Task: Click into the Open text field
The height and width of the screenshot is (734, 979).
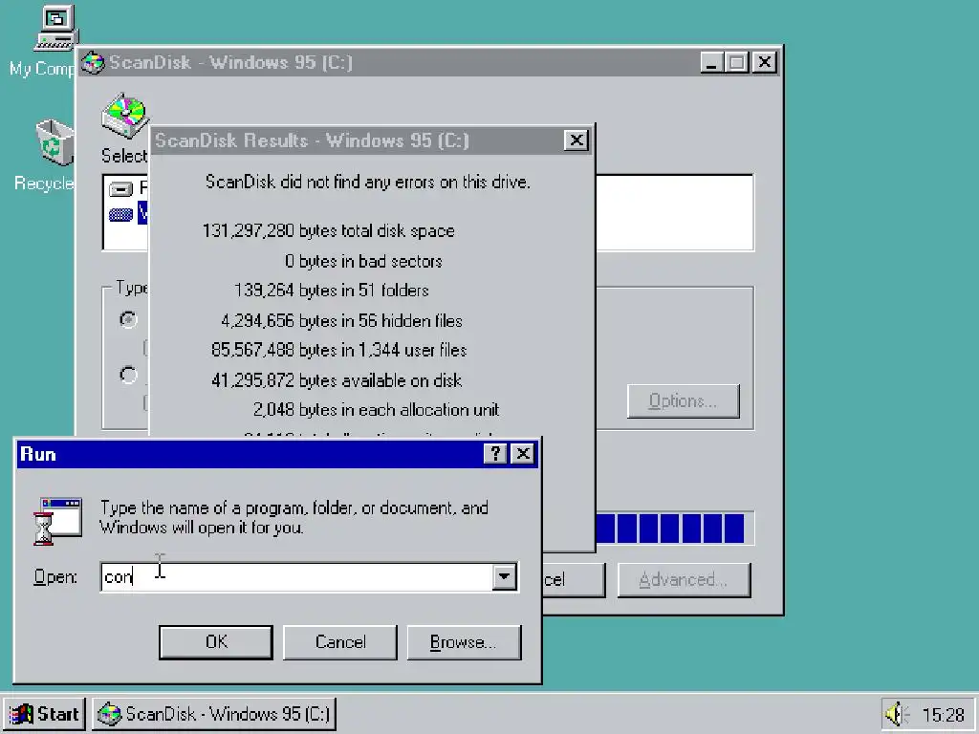Action: pyautogui.click(x=296, y=576)
